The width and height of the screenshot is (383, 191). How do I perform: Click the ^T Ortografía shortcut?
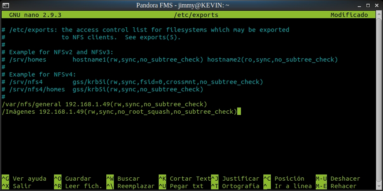point(235,186)
